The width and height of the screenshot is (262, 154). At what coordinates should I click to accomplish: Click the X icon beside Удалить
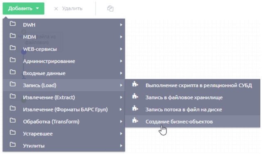pyautogui.click(x=56, y=9)
